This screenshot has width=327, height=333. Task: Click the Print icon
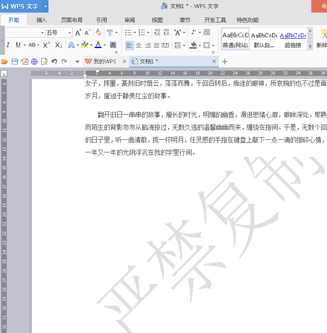click(x=34, y=62)
